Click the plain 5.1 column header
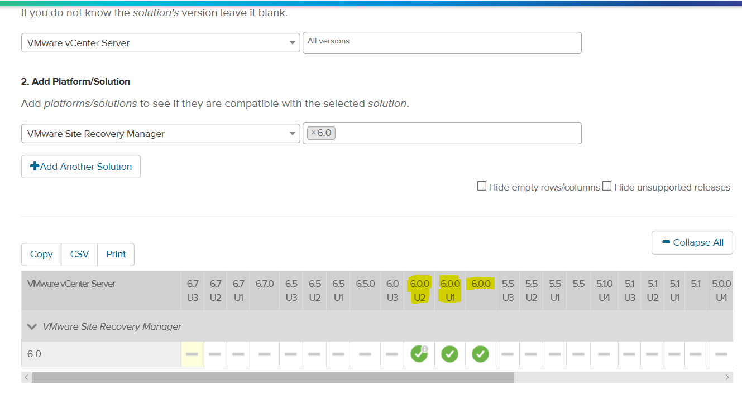This screenshot has height=395, width=742. [696, 290]
